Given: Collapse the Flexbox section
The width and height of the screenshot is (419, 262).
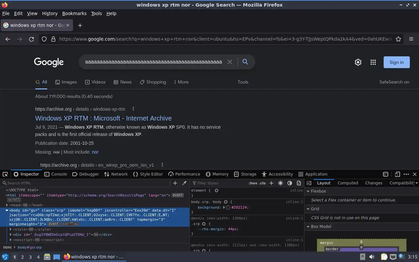Looking at the screenshot, I should pos(308,191).
